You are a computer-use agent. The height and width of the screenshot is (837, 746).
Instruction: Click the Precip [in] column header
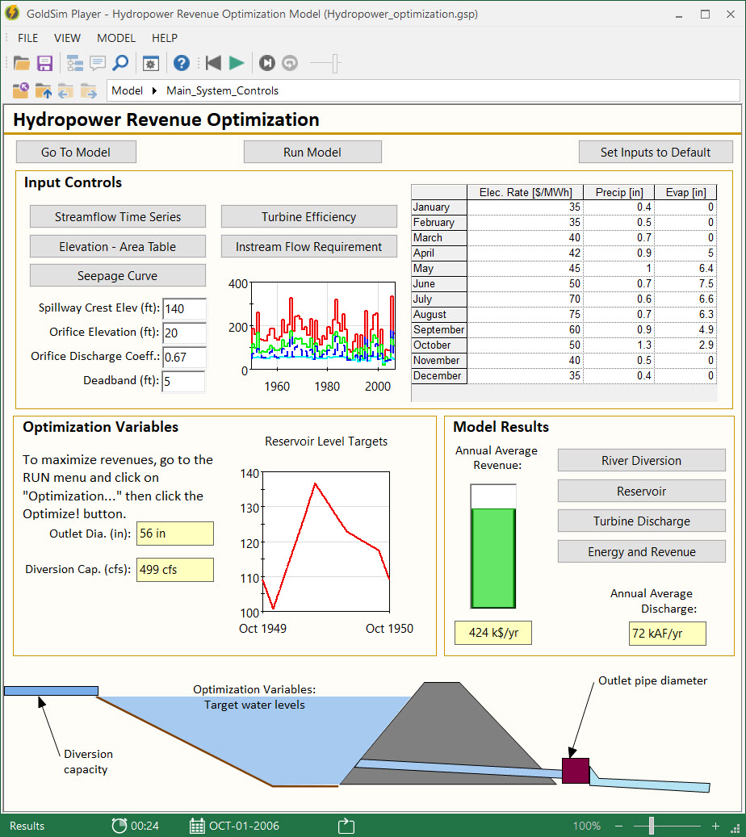tap(618, 192)
